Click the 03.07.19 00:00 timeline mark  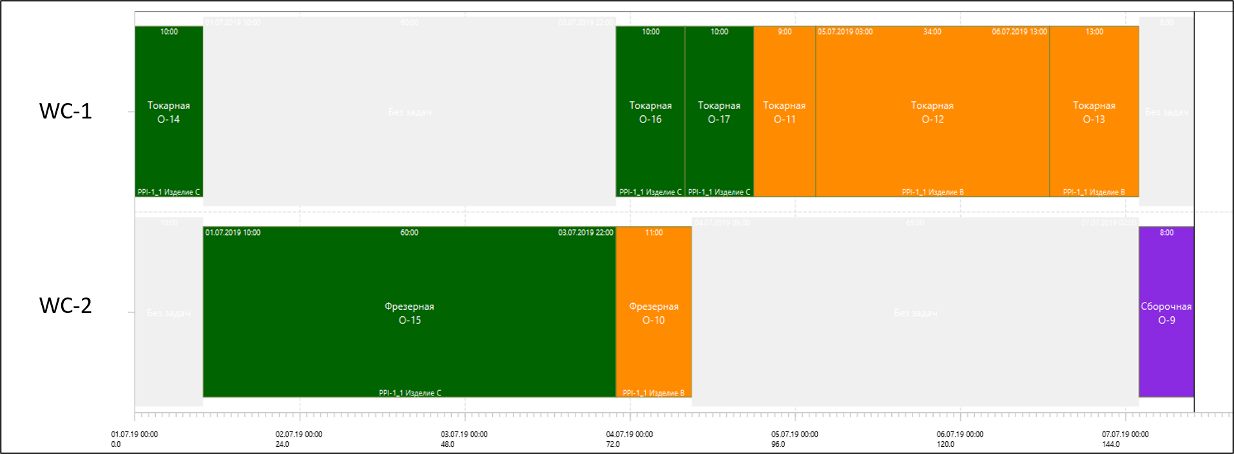(464, 435)
